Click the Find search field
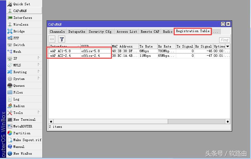The image size is (251, 159). [224, 40]
